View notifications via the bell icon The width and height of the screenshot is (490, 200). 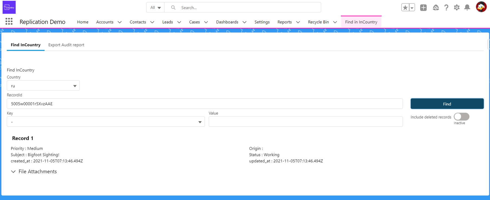[467, 8]
